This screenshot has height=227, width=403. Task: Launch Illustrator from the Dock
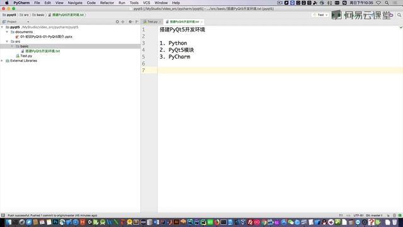(x=176, y=222)
